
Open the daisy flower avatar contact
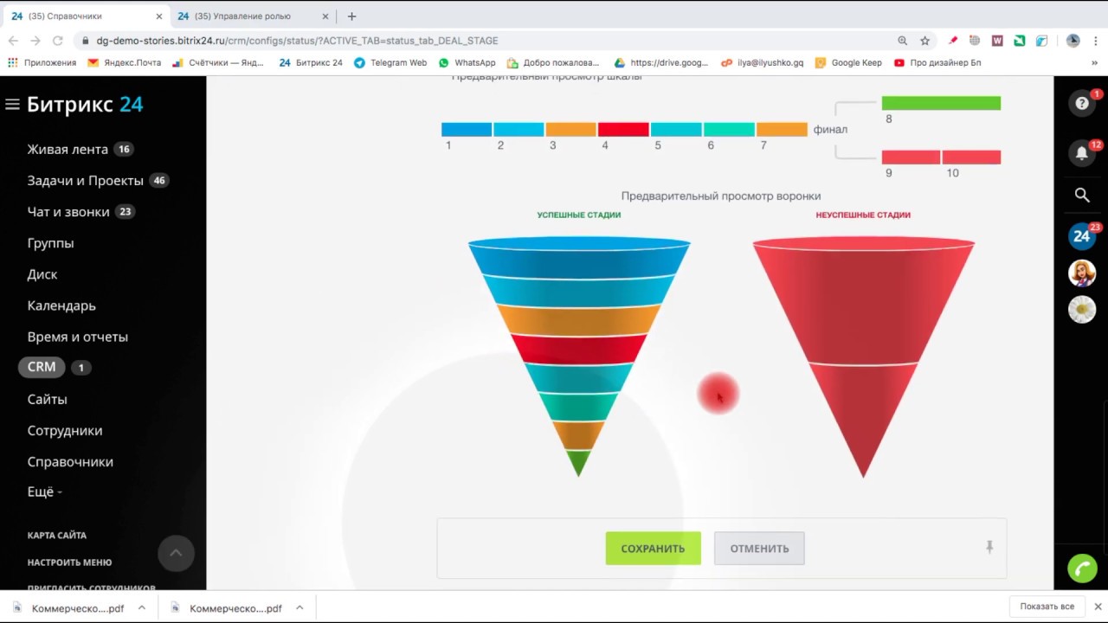pyautogui.click(x=1082, y=309)
